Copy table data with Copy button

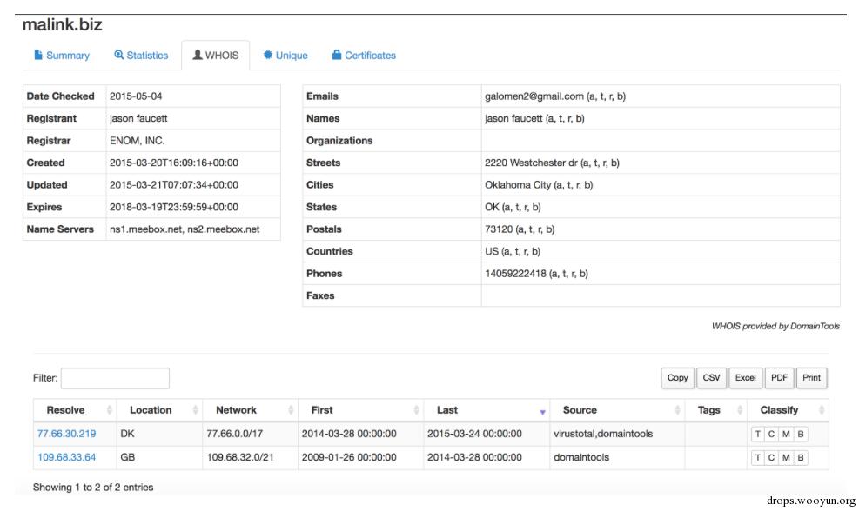point(677,378)
